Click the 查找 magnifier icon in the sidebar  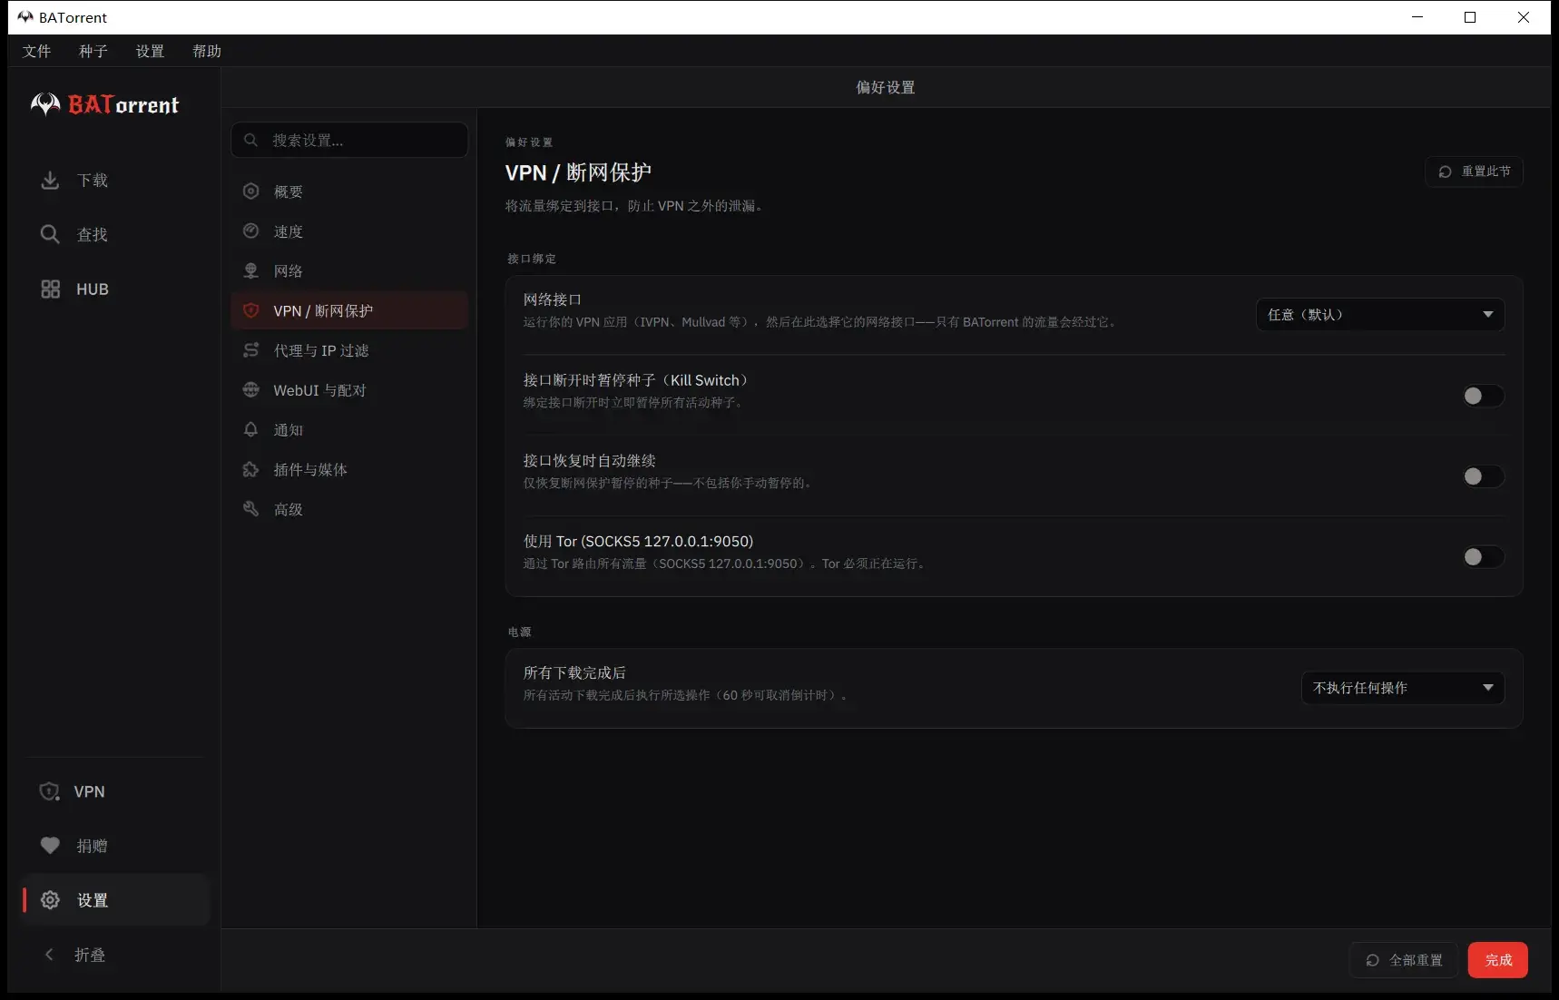point(50,234)
